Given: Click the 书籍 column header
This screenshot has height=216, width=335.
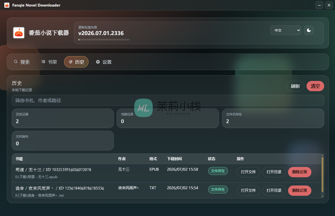Looking at the screenshot, I should [19, 159].
